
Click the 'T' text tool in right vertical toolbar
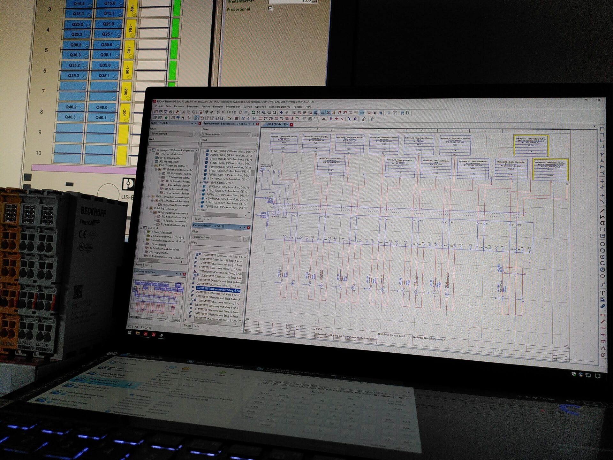[x=602, y=293]
